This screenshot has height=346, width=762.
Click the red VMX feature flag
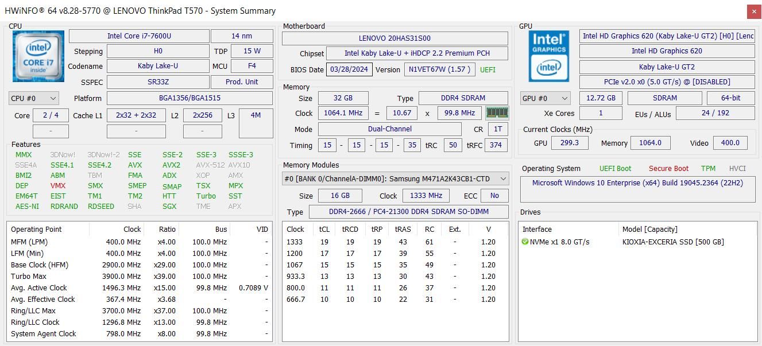[58, 185]
